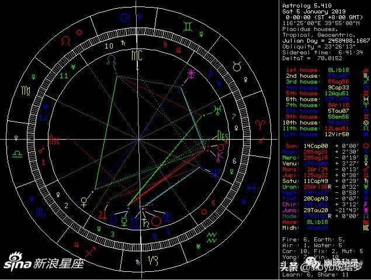The height and width of the screenshot is (280, 371).
Task: Click the green Mercury glyph inside the wheel
Action: (124, 222)
